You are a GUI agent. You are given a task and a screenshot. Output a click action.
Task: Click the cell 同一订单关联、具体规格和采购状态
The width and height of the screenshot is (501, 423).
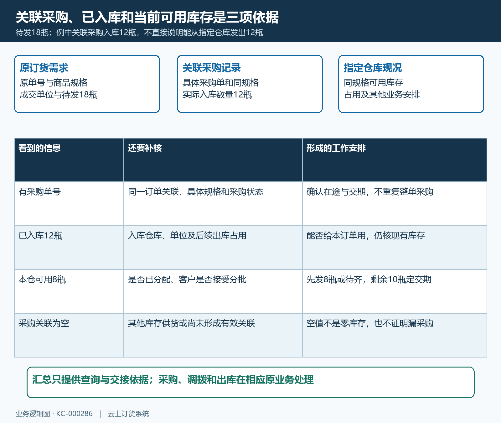coord(213,204)
